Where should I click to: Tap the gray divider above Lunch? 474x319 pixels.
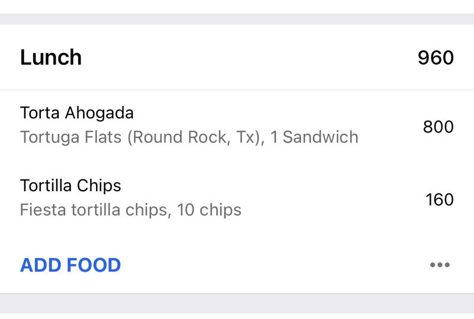coord(237,19)
